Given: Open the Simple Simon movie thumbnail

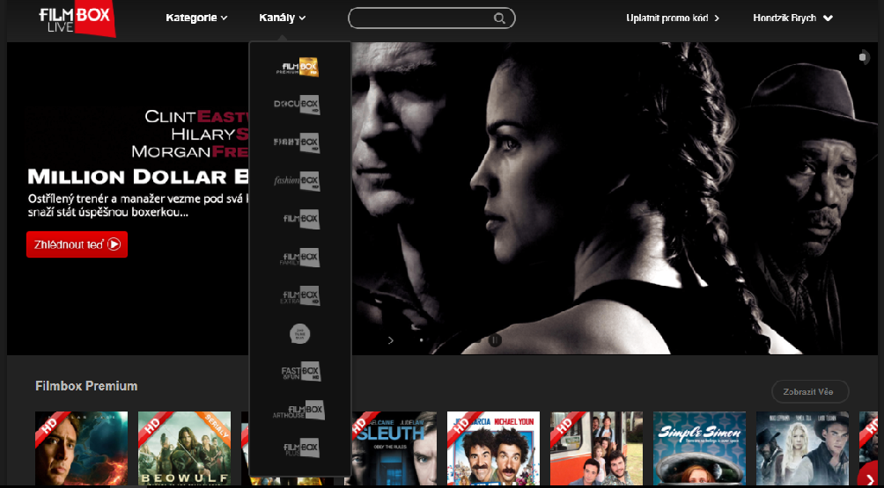Looking at the screenshot, I should 699,448.
